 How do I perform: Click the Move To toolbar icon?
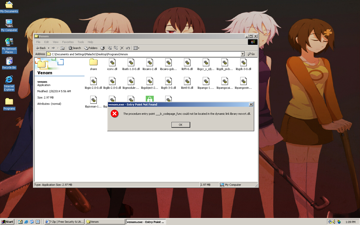click(x=110, y=48)
